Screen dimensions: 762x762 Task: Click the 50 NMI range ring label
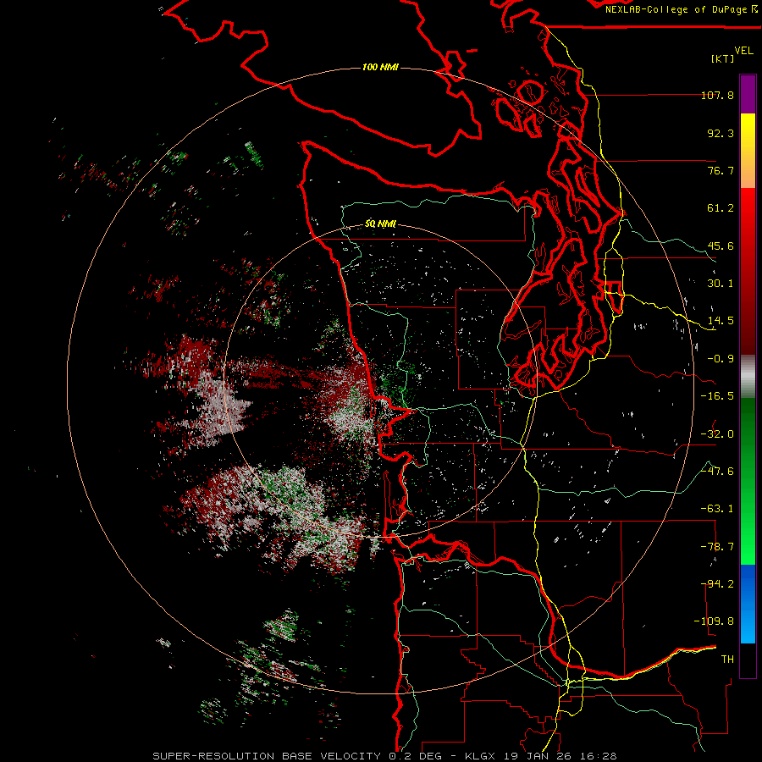[x=380, y=224]
